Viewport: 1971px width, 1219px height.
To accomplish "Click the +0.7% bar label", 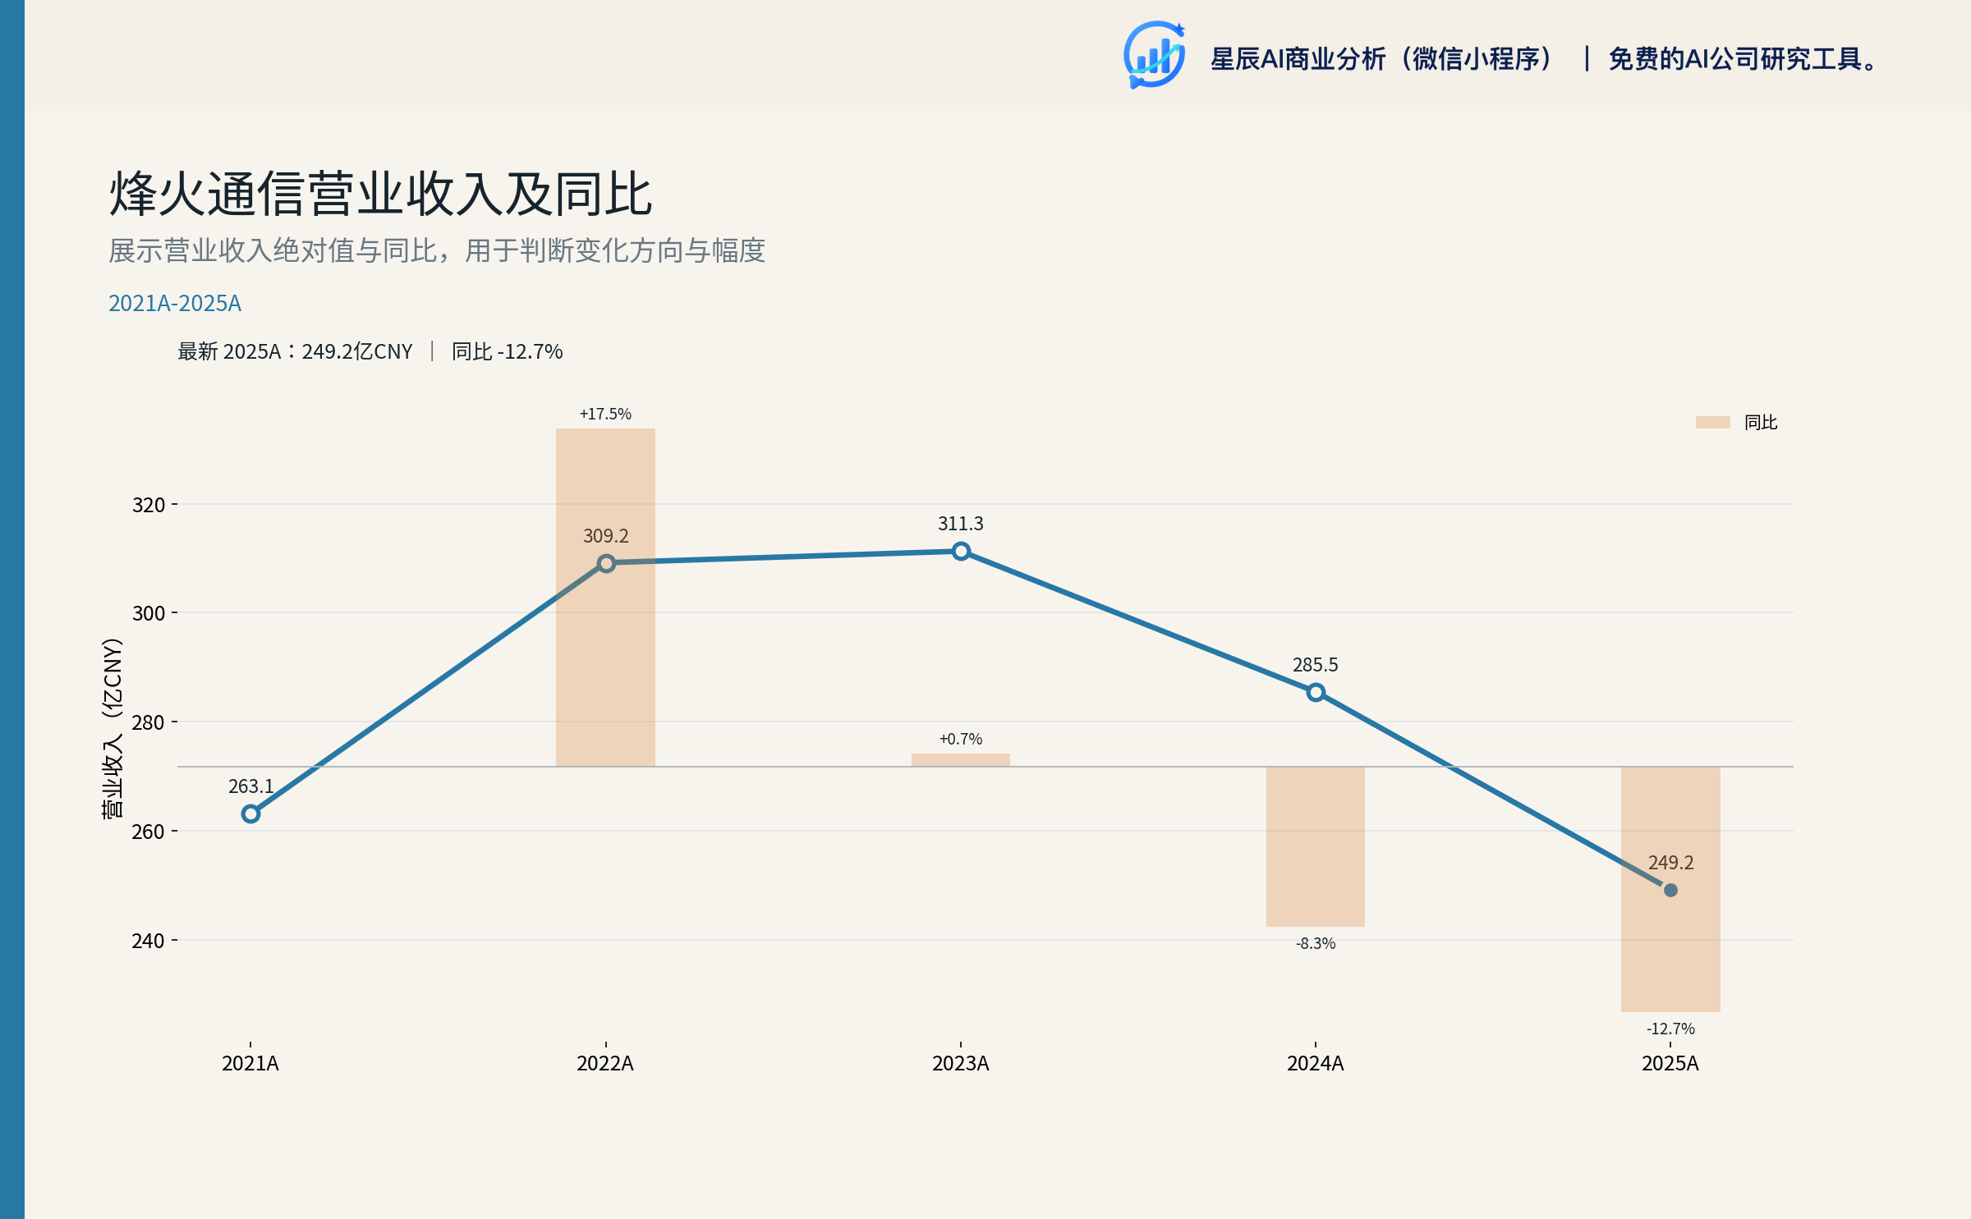I will tap(961, 739).
